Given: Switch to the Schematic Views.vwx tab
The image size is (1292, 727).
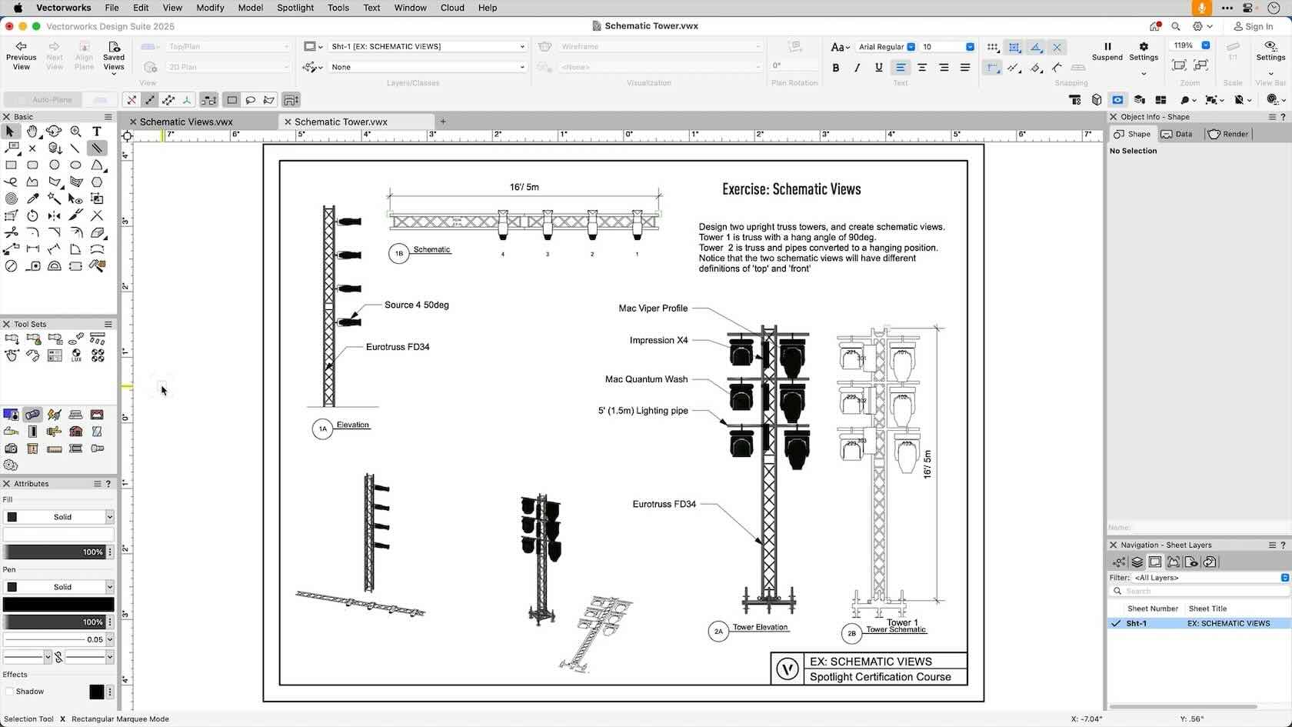Looking at the screenshot, I should pos(187,122).
